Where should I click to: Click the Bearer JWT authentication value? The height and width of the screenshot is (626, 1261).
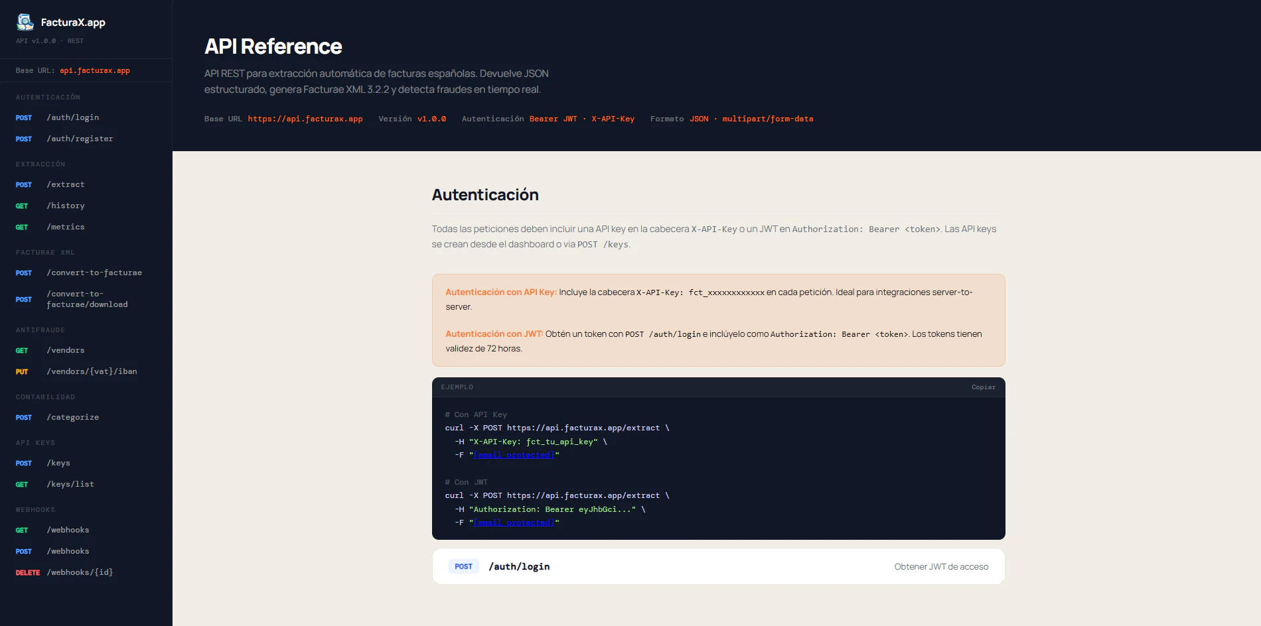pos(553,119)
